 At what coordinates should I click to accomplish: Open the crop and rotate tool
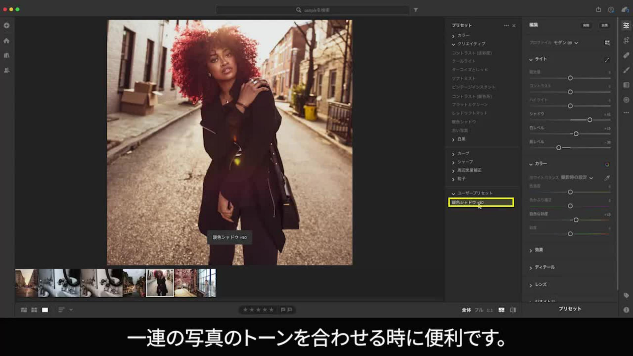[x=626, y=41]
